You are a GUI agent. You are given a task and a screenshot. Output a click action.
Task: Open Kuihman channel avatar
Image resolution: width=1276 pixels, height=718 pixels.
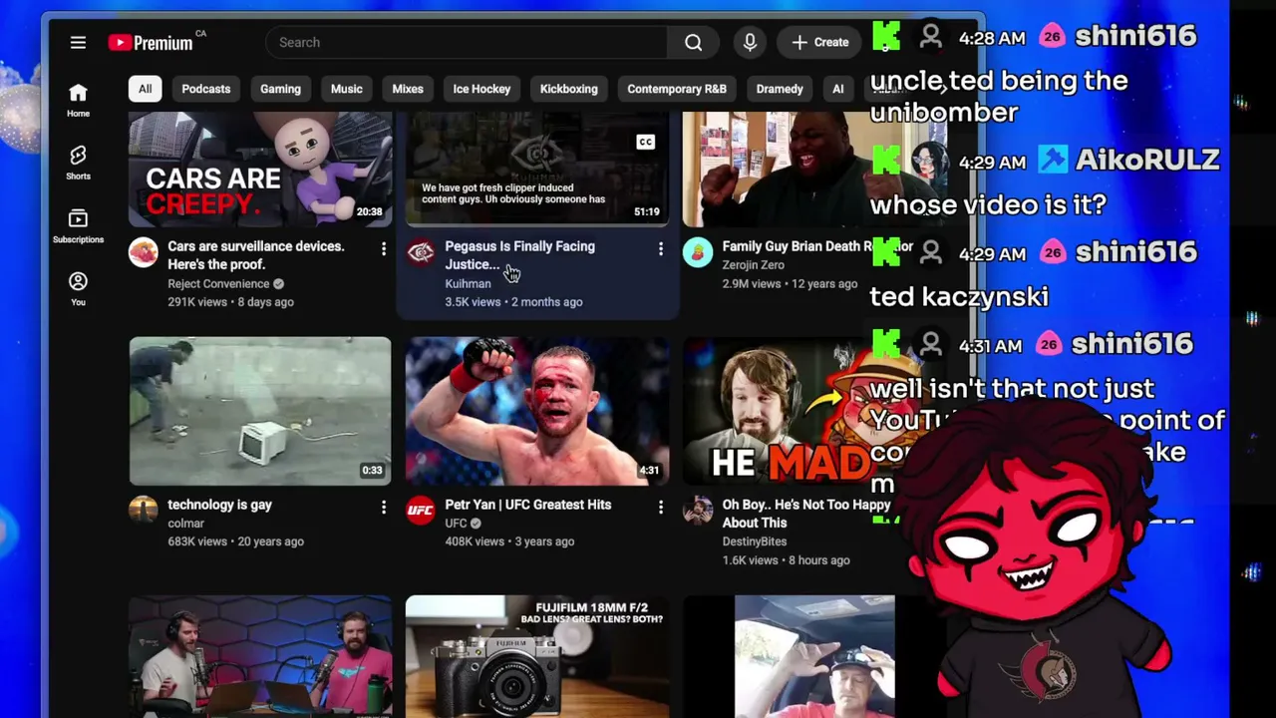pos(420,252)
